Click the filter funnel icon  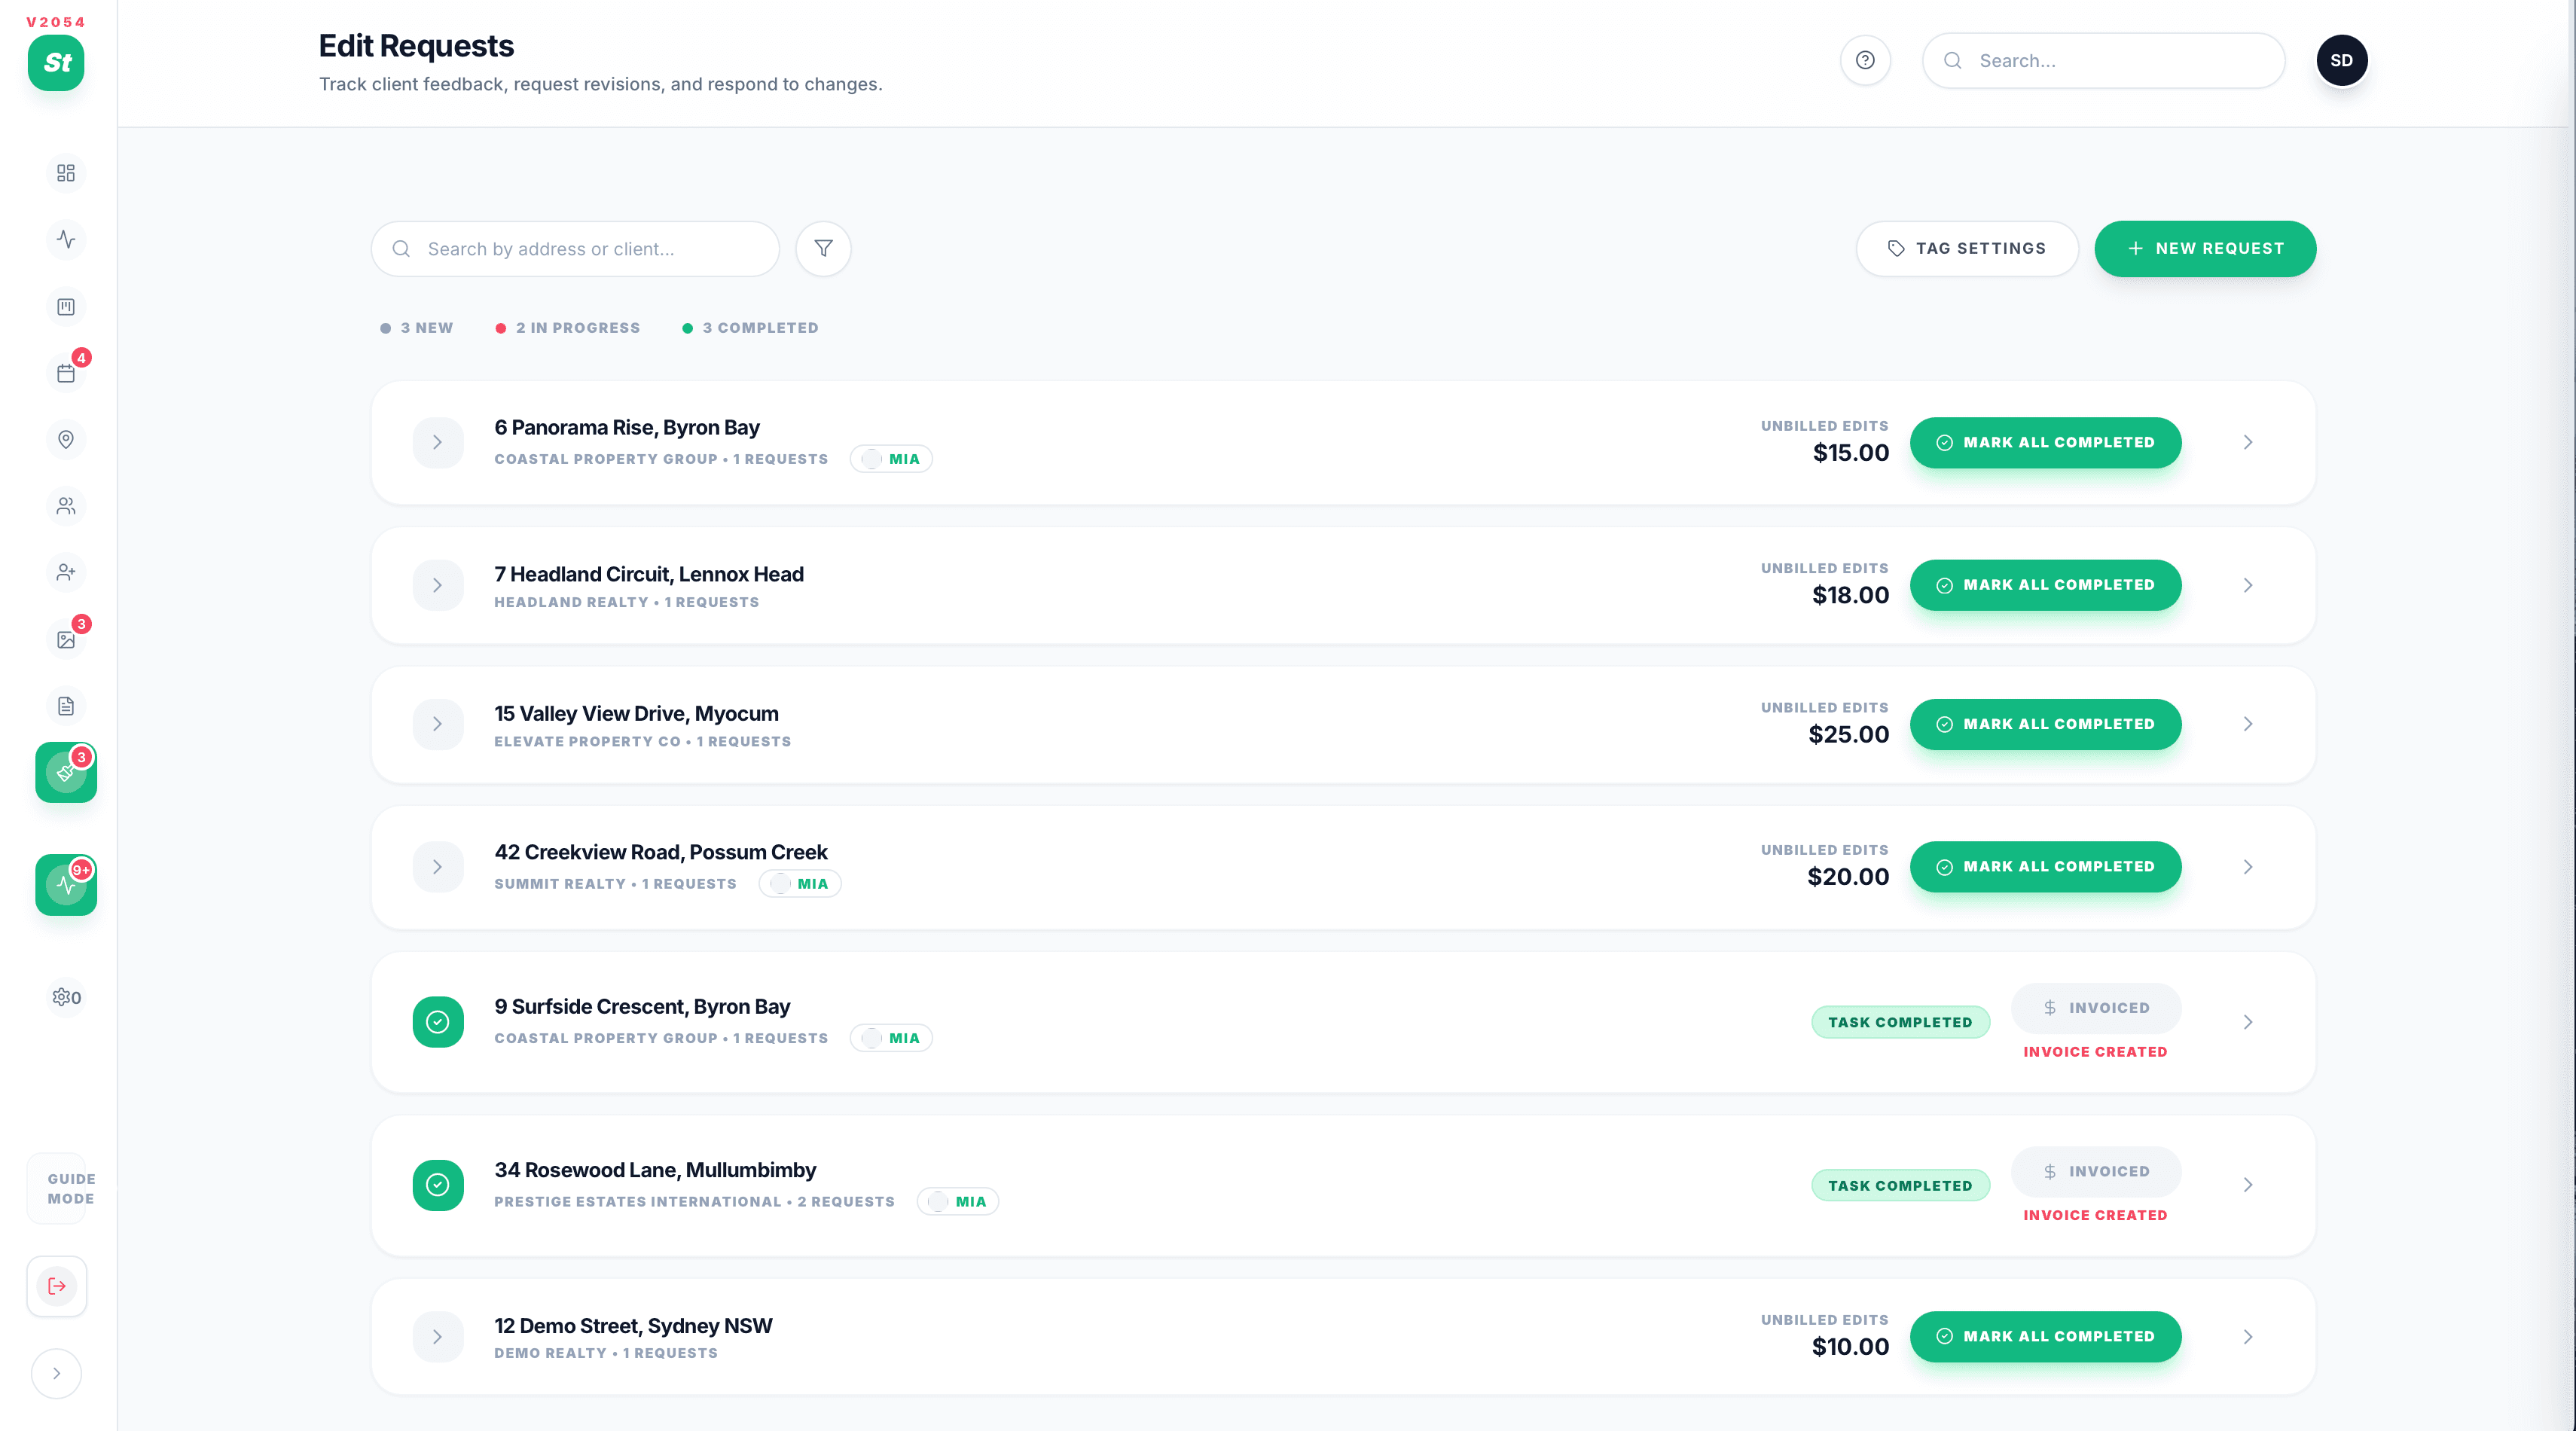point(823,248)
